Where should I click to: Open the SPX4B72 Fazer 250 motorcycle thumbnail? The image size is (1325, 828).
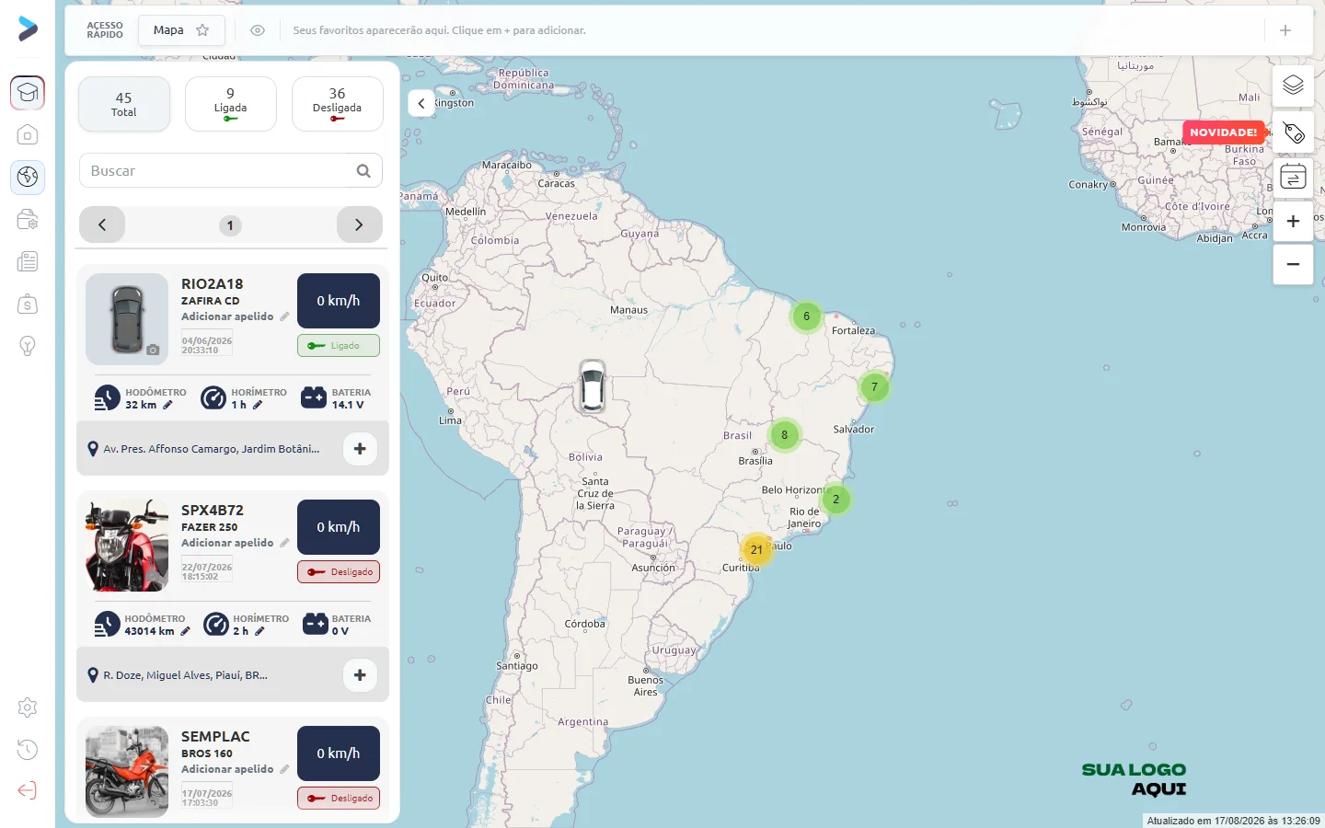click(x=127, y=546)
